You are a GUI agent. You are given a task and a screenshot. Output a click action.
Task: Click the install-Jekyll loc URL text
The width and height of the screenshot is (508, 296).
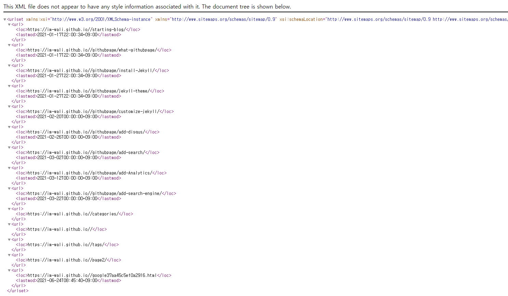pyautogui.click(x=91, y=71)
